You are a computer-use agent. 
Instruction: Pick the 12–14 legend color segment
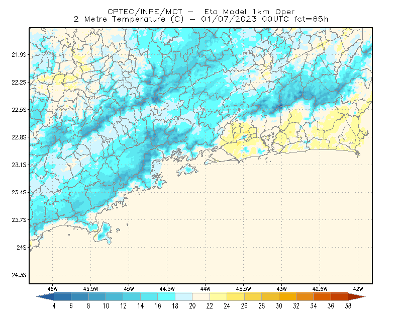coord(132,297)
